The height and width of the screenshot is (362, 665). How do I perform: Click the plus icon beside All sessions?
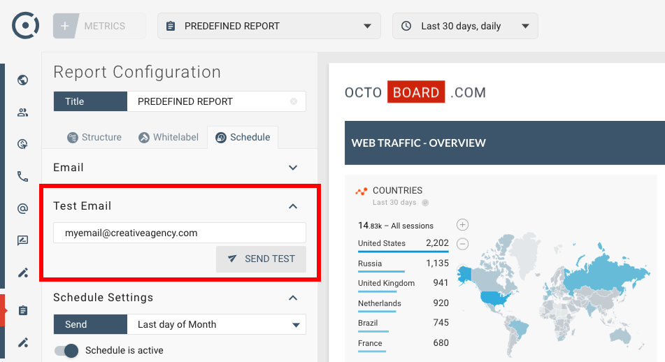click(462, 224)
